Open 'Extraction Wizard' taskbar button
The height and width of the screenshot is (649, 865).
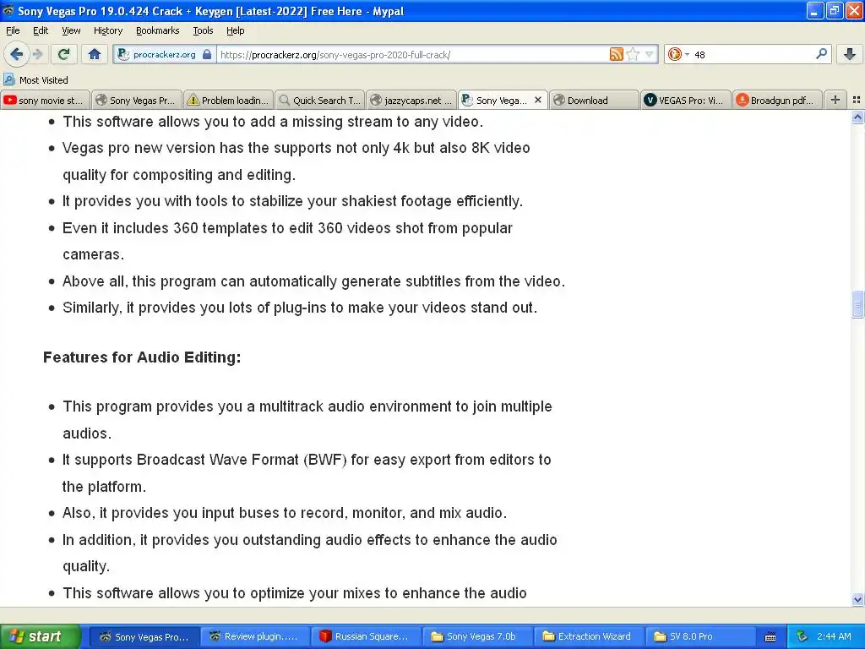point(588,636)
